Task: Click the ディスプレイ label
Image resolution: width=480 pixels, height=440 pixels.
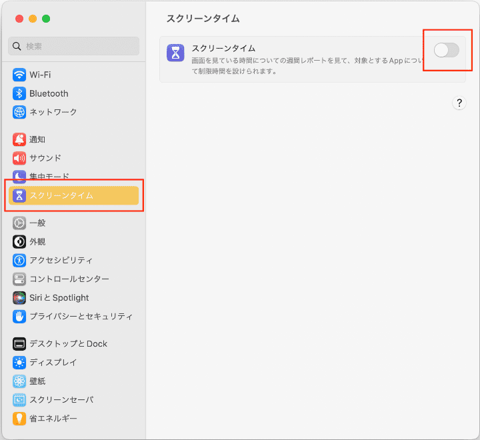Action: coord(53,363)
